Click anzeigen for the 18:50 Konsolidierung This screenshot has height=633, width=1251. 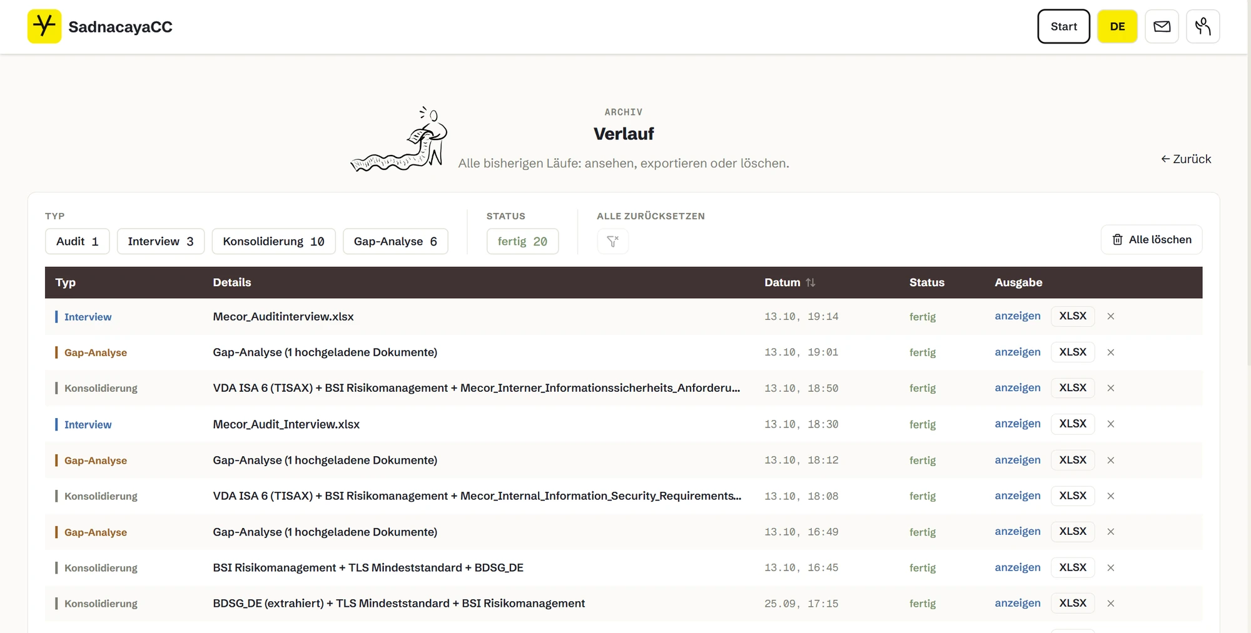[x=1018, y=388]
